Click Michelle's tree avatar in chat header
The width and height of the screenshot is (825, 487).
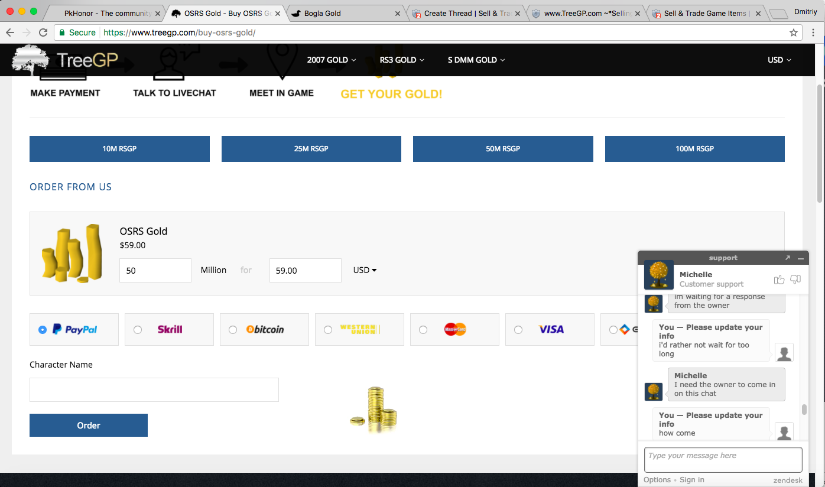[659, 275]
